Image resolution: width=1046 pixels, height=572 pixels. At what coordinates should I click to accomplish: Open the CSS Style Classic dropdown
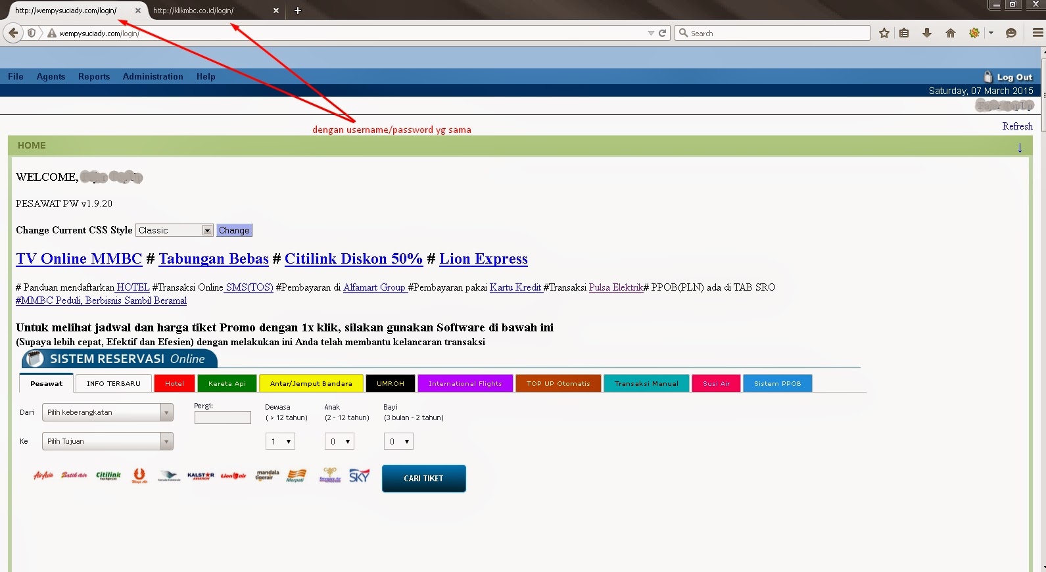click(174, 230)
